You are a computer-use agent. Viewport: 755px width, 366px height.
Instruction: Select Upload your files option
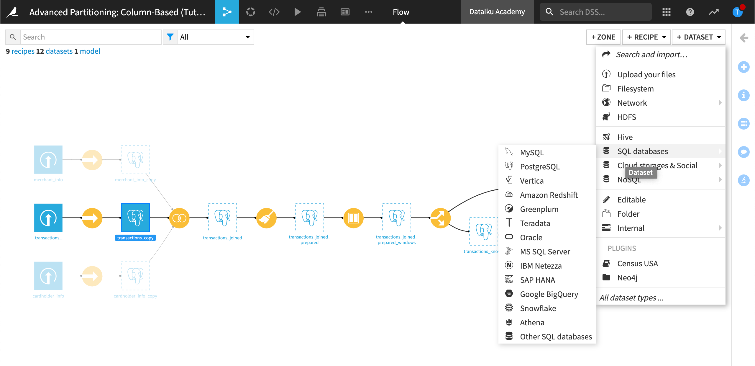point(661,74)
